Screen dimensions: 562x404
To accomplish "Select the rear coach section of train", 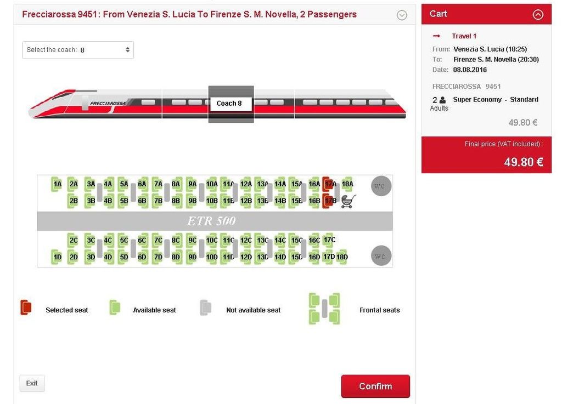I will (x=350, y=104).
